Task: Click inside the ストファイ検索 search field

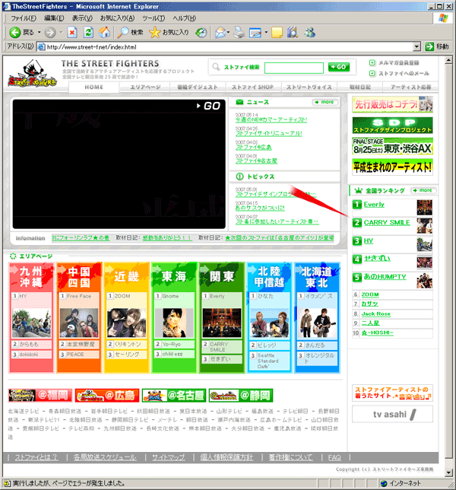Action: click(293, 68)
